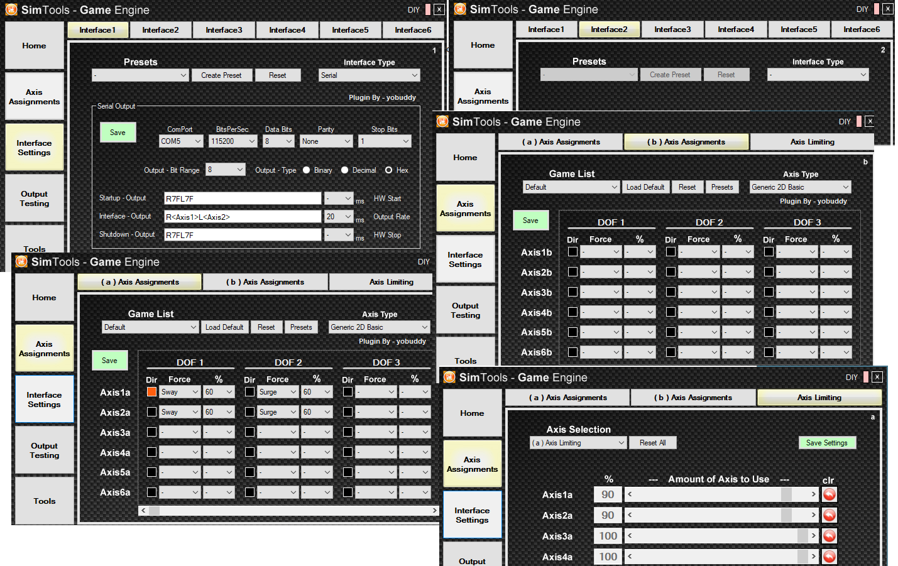Uncheck the orange Axis1a DOF 1 Dir checkbox
898x566 pixels.
pyautogui.click(x=151, y=391)
